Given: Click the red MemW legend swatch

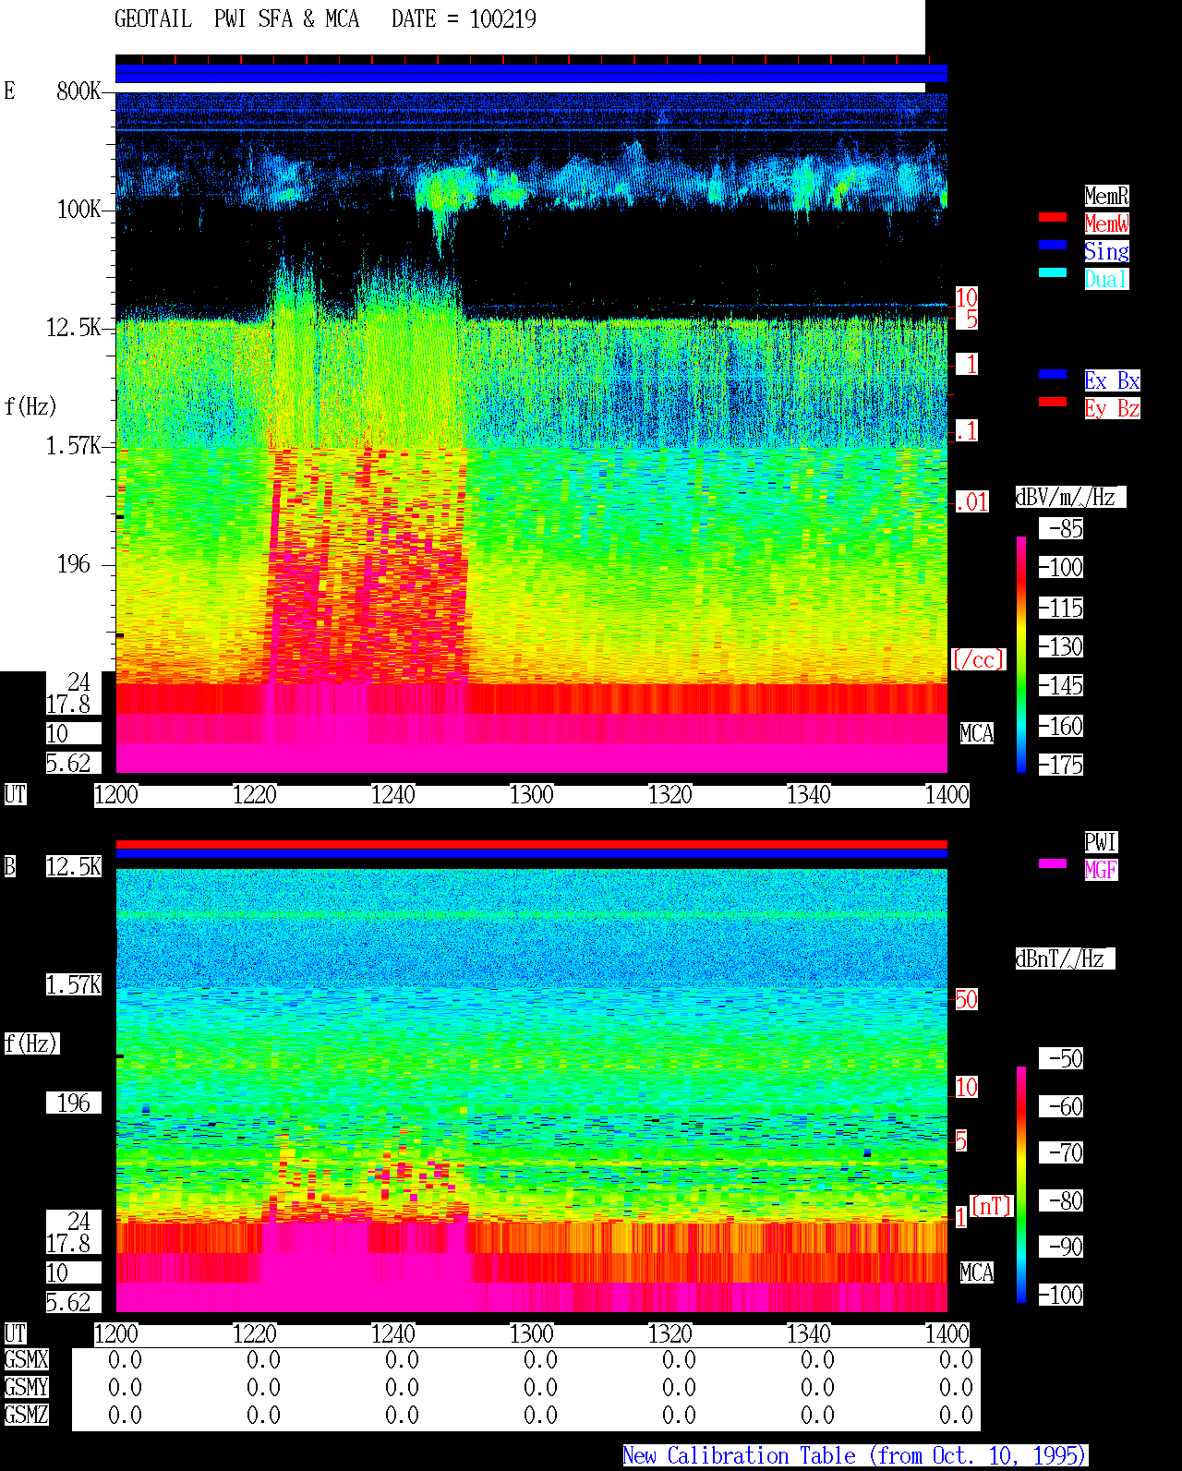Looking at the screenshot, I should pos(1053,217).
